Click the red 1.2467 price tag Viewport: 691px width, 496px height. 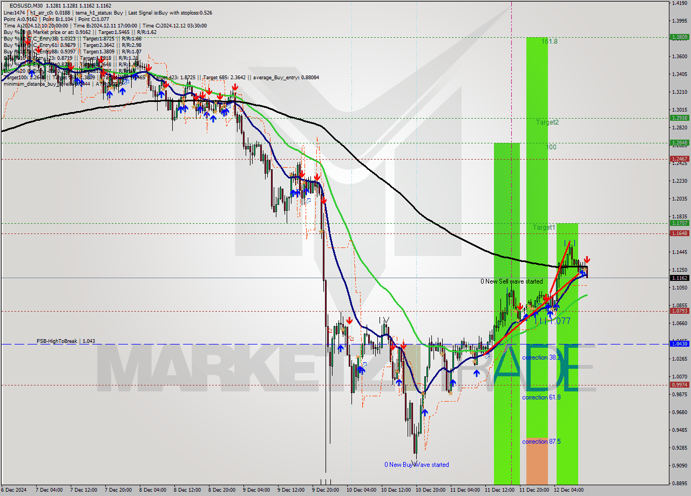click(x=679, y=159)
